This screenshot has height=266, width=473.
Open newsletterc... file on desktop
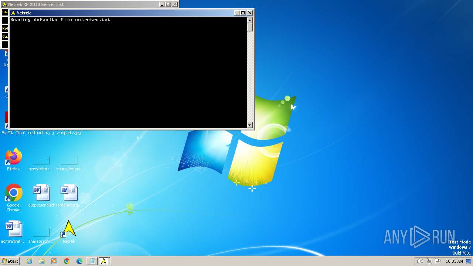pyautogui.click(x=41, y=163)
